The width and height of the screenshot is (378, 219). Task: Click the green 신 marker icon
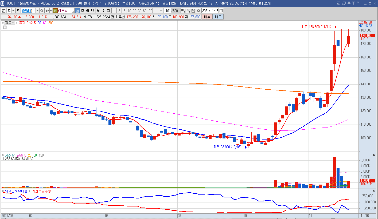point(55,11)
